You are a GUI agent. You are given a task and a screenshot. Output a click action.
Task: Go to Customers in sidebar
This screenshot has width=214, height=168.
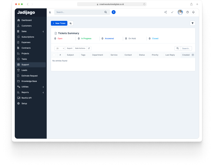26,26
